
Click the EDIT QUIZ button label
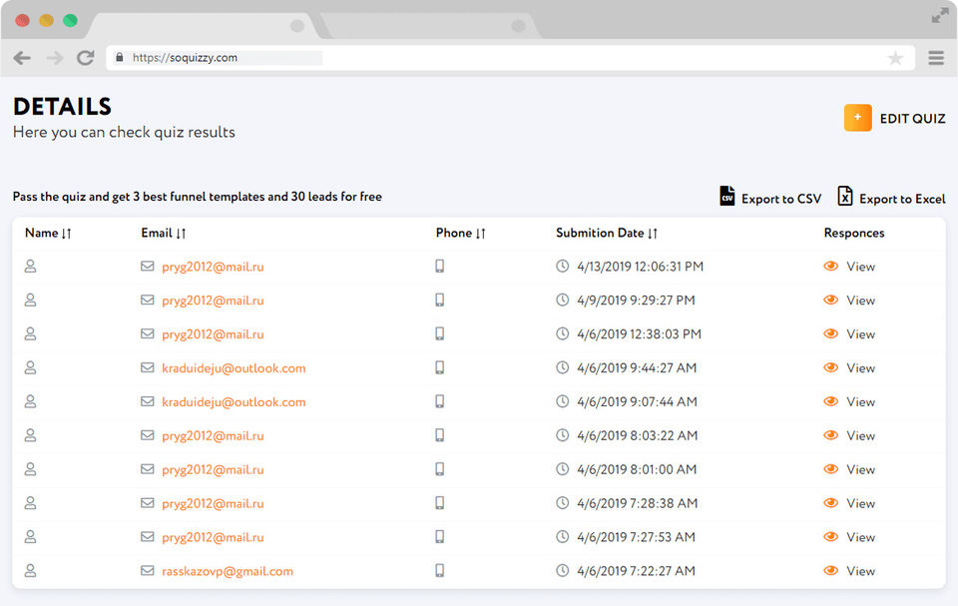[913, 119]
